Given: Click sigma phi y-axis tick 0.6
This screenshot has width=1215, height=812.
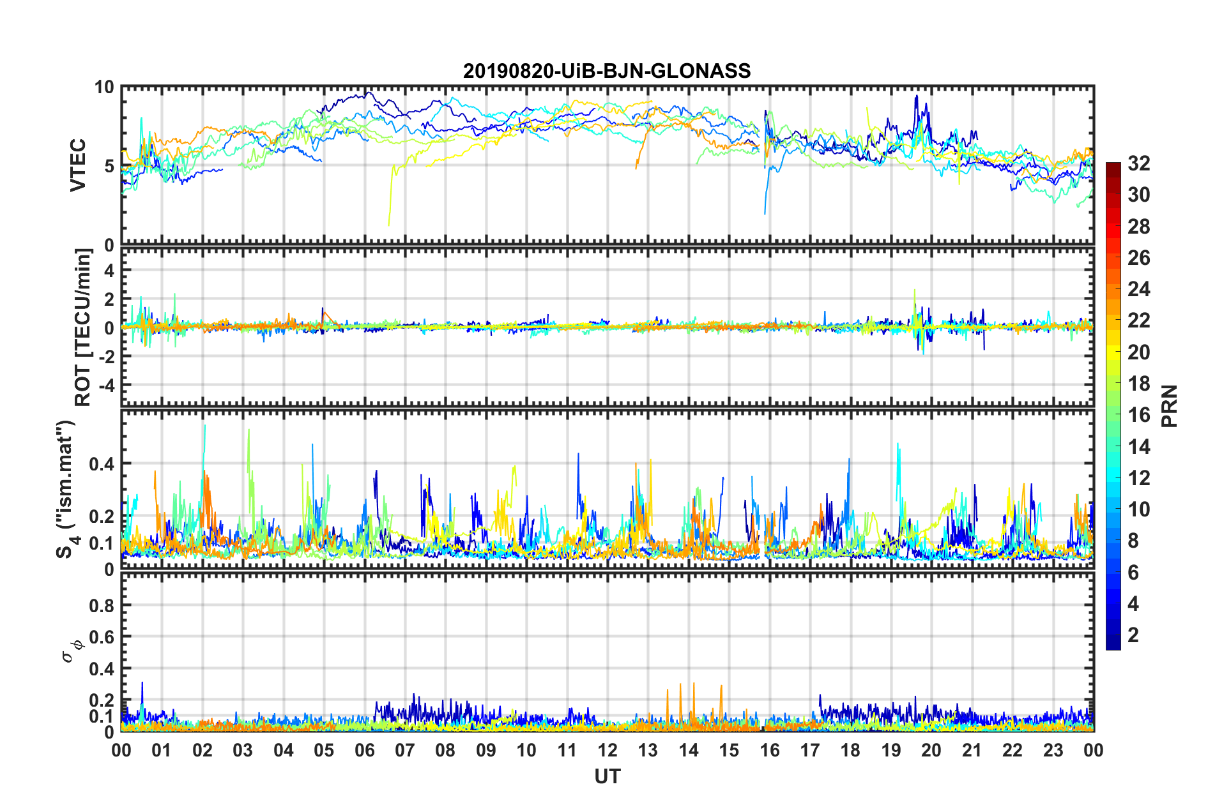Looking at the screenshot, I should (102, 637).
